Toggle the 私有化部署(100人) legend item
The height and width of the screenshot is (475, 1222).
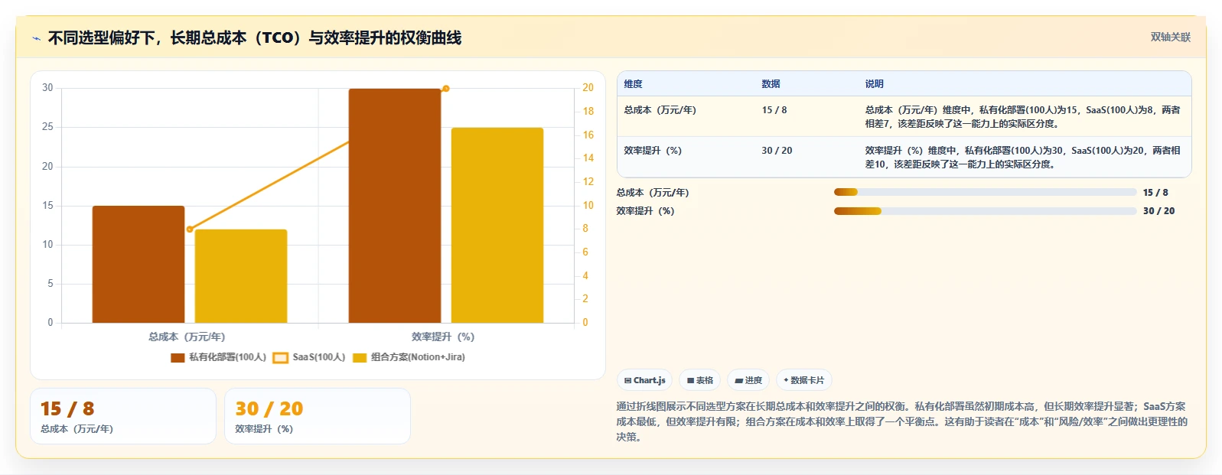(x=218, y=357)
